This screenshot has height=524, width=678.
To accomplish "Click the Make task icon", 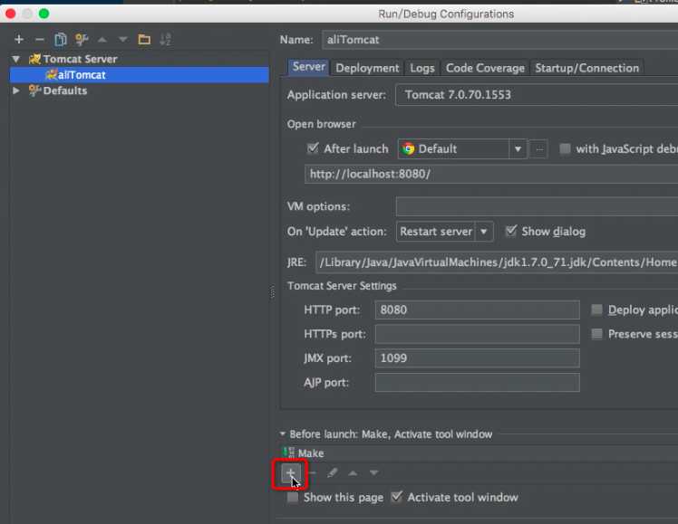I will click(289, 453).
